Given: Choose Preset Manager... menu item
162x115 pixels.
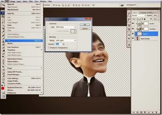Looking at the screenshot, I should click(x=24, y=74).
